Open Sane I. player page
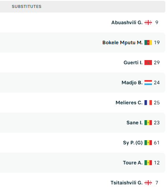The image size is (167, 194). click(134, 123)
